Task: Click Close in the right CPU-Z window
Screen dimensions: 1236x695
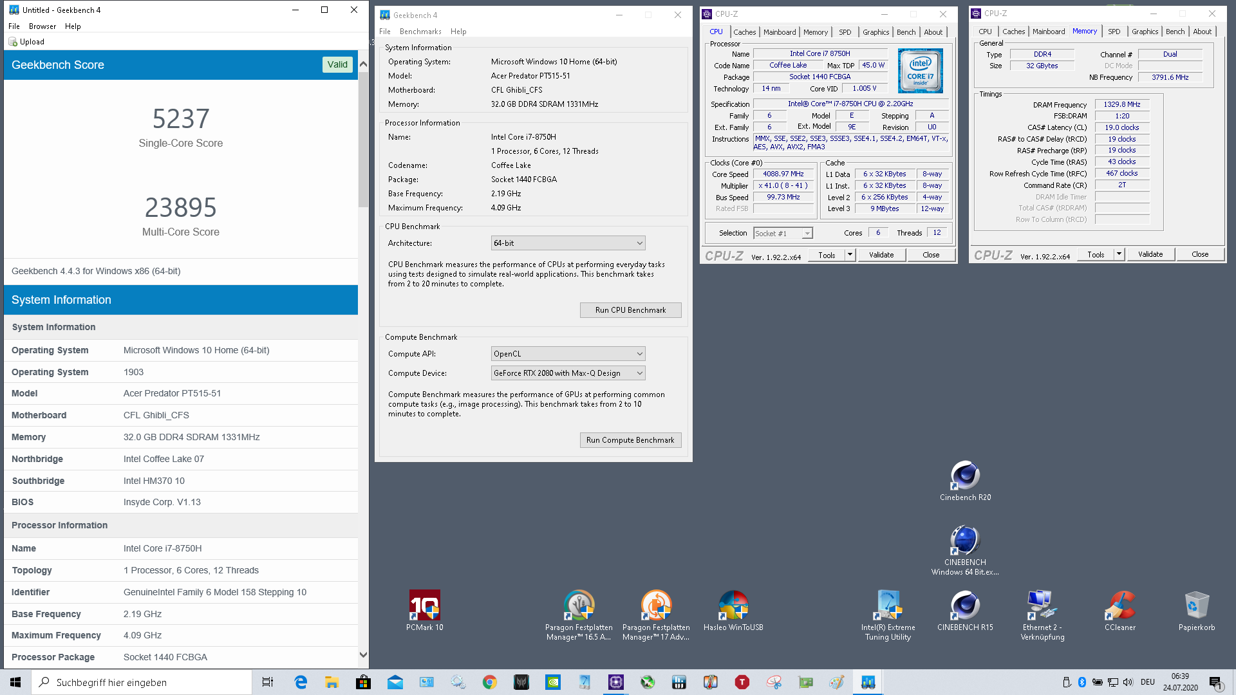Action: (1200, 254)
